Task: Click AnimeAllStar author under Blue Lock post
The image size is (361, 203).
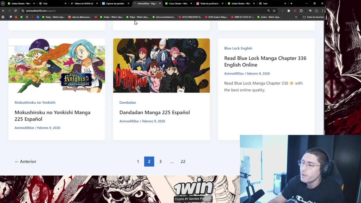Action: pos(234,73)
